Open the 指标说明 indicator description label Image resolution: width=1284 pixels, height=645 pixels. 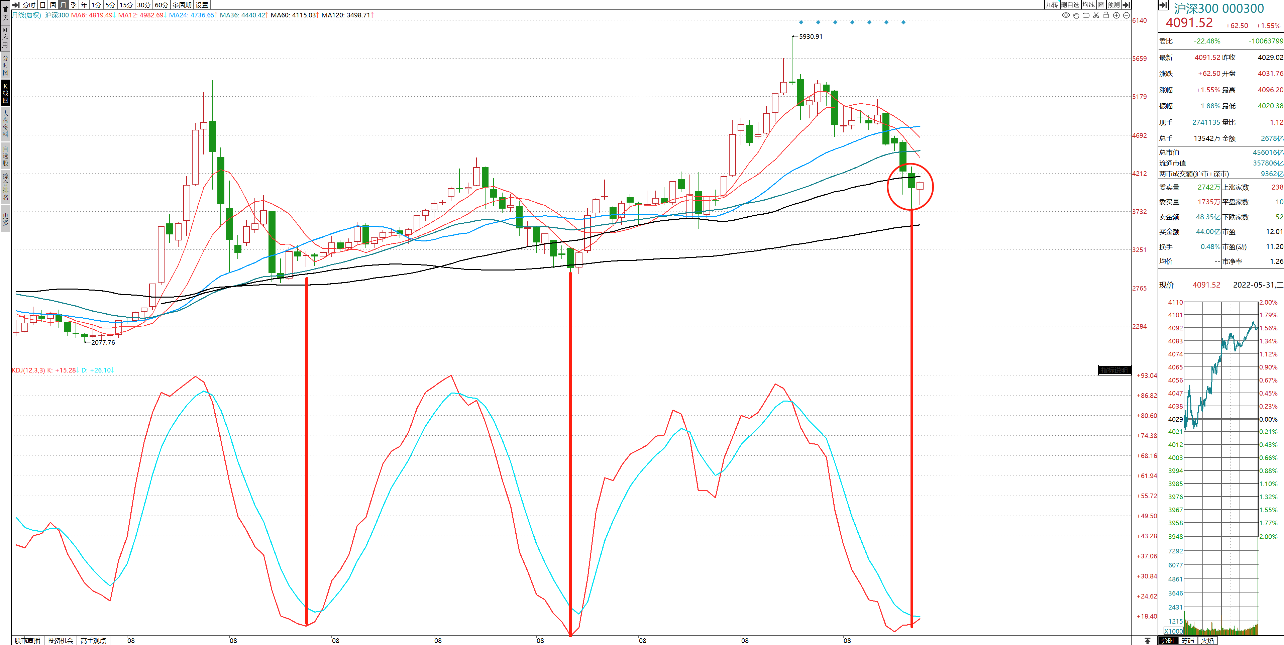click(1114, 370)
